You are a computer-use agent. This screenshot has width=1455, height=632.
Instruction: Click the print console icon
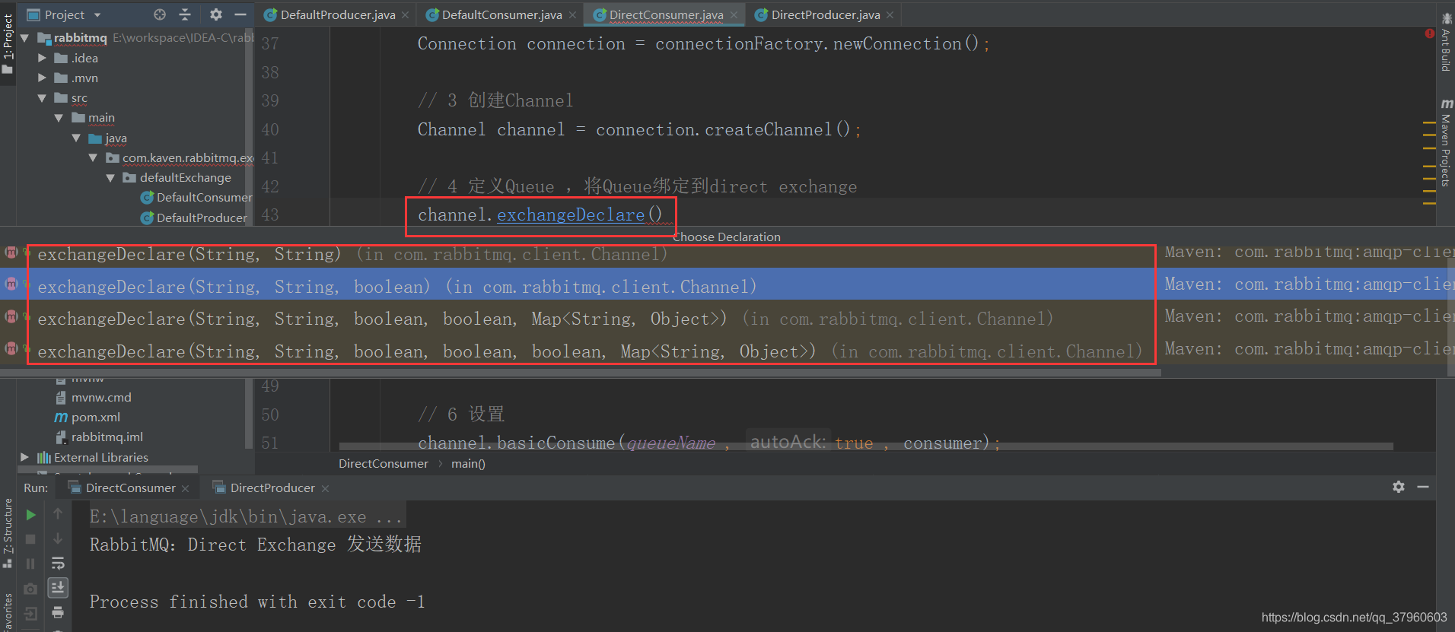click(x=58, y=613)
